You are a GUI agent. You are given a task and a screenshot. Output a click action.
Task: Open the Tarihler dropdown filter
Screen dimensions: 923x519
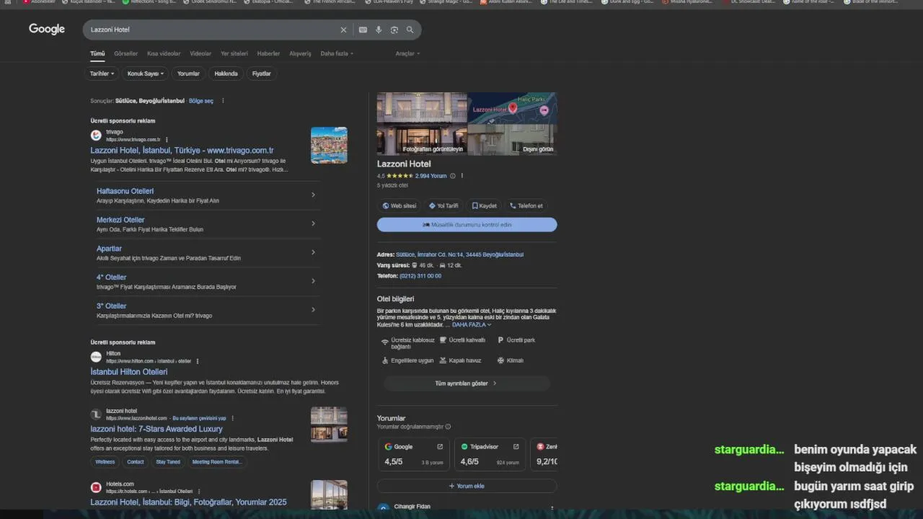102,74
